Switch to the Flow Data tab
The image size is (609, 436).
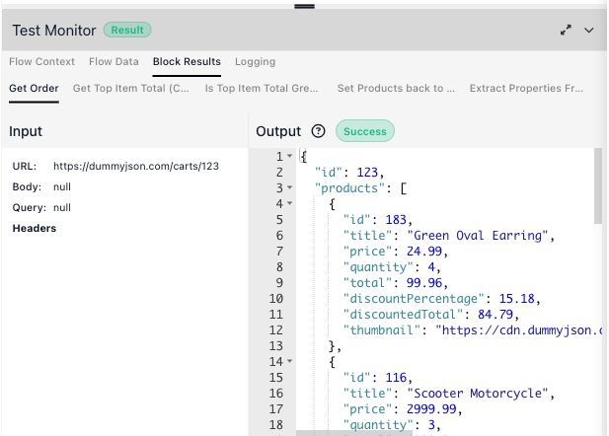click(x=114, y=62)
